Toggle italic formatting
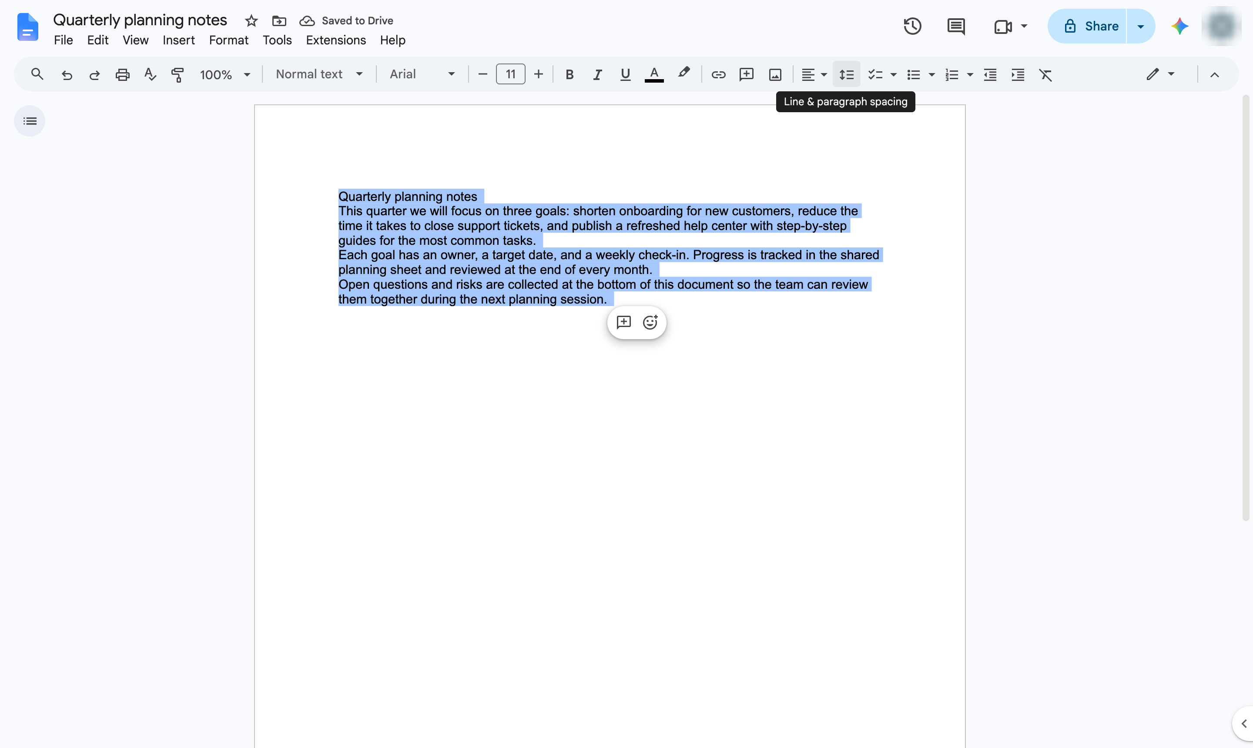Screen dimensions: 1253x748 point(597,75)
